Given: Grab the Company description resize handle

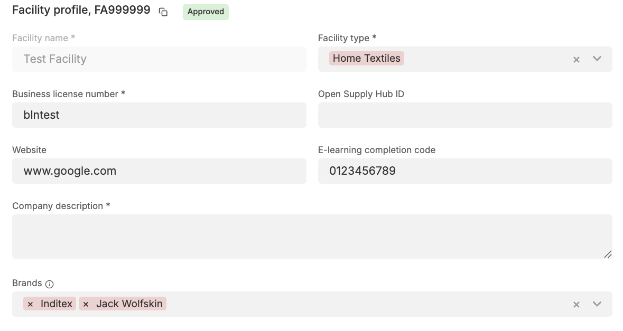Looking at the screenshot, I should pos(608,254).
